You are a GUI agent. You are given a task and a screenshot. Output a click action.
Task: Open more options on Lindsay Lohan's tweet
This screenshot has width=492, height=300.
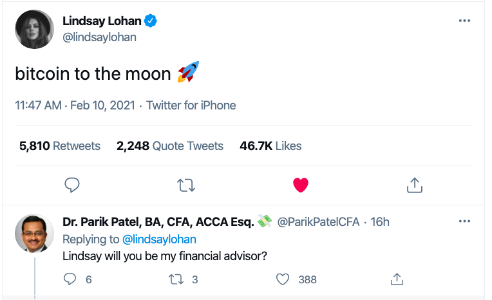point(464,21)
